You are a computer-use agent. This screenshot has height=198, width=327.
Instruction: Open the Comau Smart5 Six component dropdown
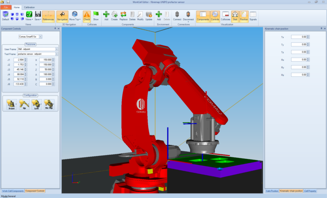40,37
